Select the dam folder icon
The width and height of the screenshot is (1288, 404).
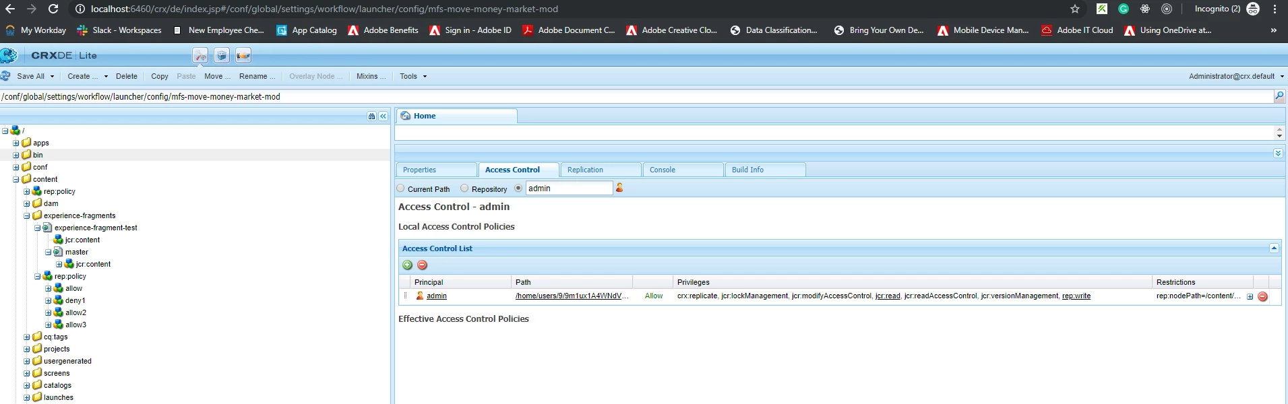(37, 203)
